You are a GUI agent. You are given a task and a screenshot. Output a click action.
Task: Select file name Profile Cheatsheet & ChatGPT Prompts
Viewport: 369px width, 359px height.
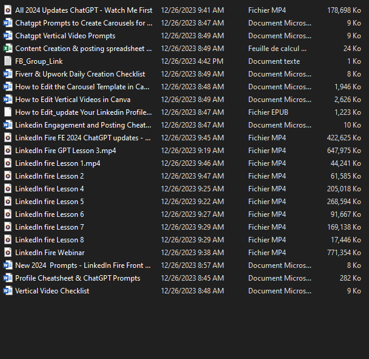pyautogui.click(x=78, y=278)
